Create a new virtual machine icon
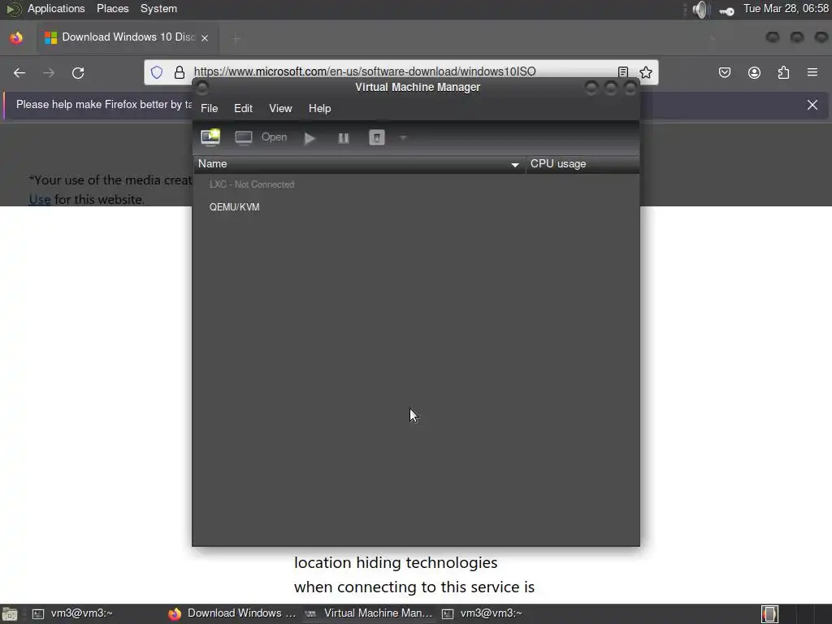 (210, 137)
